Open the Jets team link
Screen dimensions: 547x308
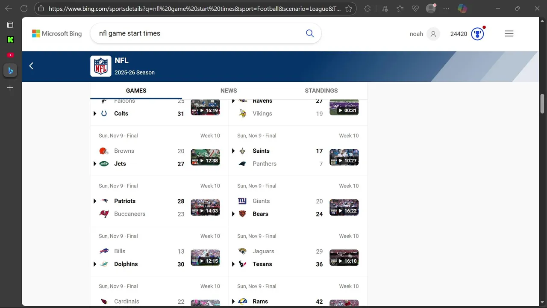pos(120,164)
